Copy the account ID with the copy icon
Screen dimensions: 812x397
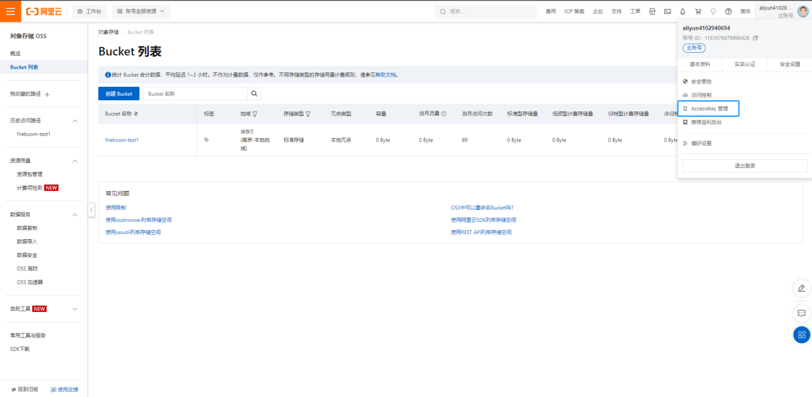click(x=755, y=38)
